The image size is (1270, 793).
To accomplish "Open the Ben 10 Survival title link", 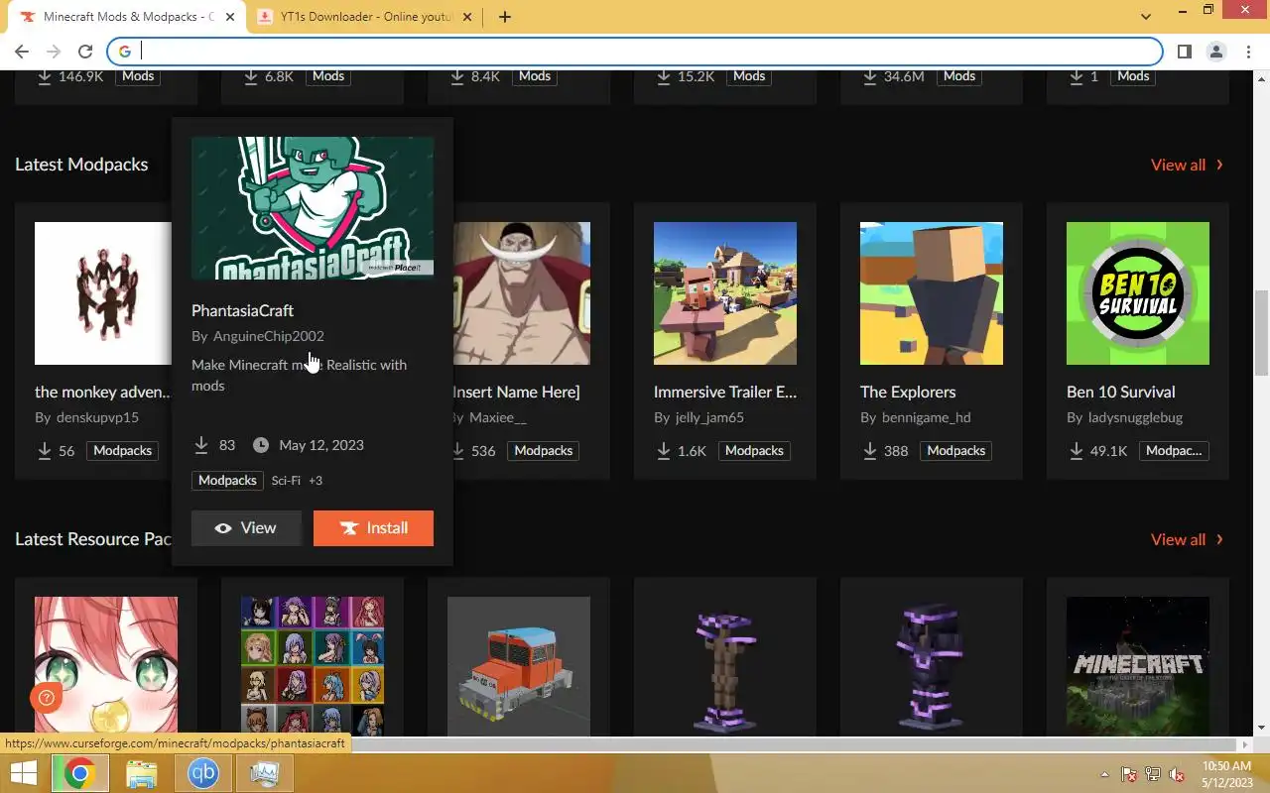I will coord(1121,392).
